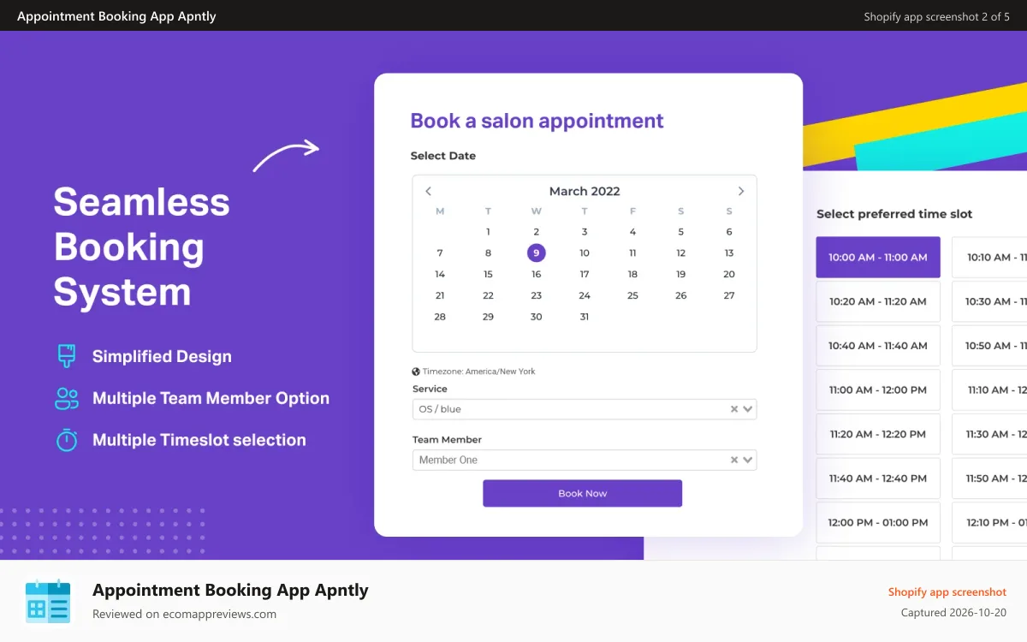Choose March 31 in the calendar
The image size is (1027, 642).
[x=585, y=317]
